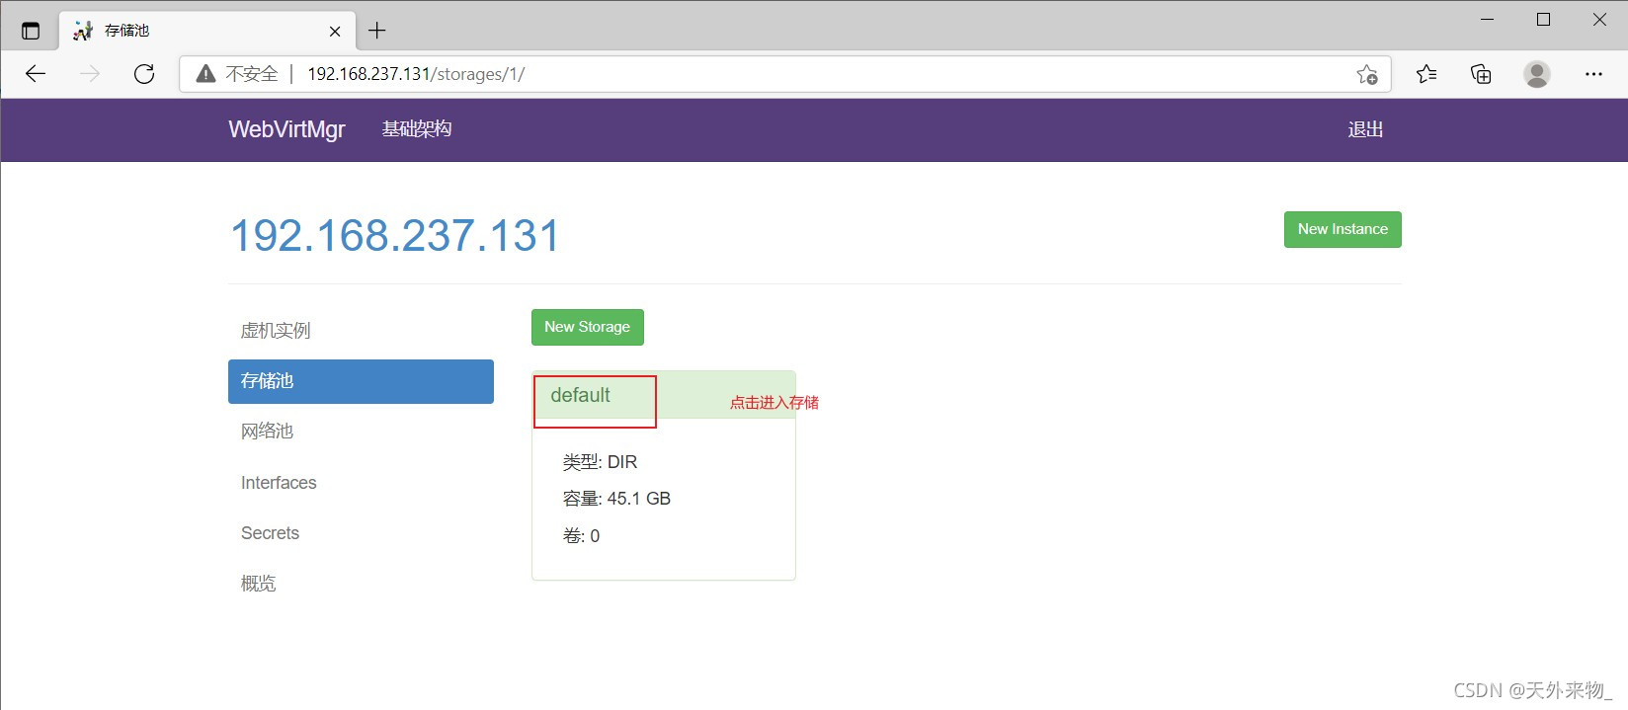Click the 退出 logout link

point(1365,129)
